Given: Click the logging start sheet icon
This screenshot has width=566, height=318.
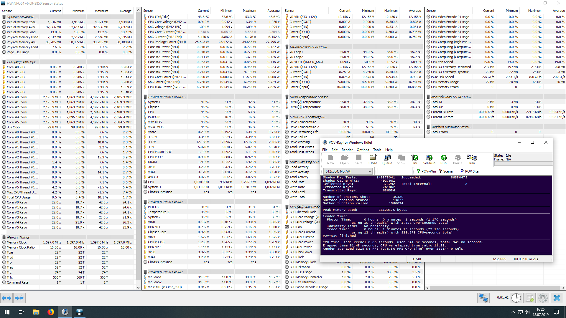Looking at the screenshot, I should [x=530, y=298].
